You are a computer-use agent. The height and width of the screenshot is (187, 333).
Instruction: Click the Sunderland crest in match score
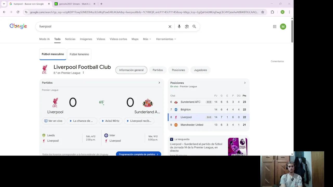148,103
